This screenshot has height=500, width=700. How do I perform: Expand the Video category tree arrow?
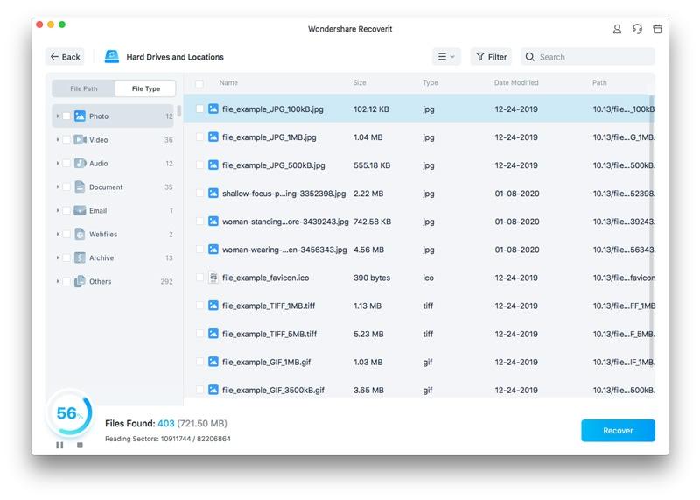pyautogui.click(x=58, y=140)
